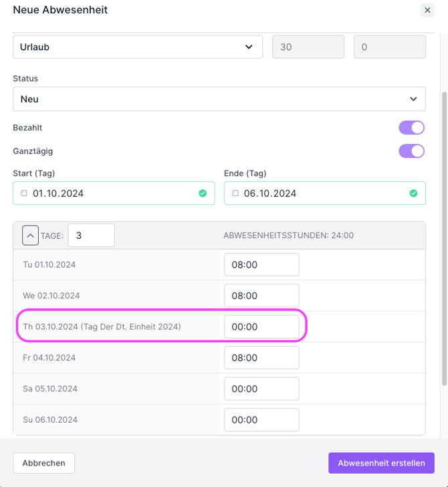Click green checkmark in Start date field

tap(203, 193)
